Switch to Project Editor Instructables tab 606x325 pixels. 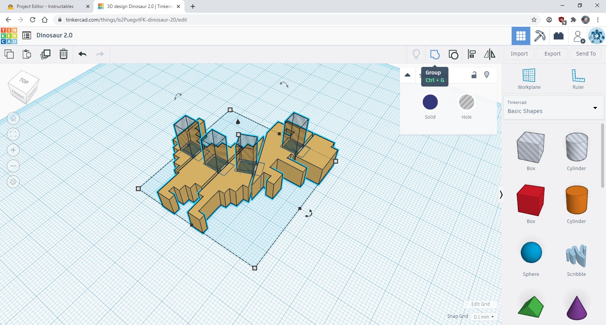(45, 6)
